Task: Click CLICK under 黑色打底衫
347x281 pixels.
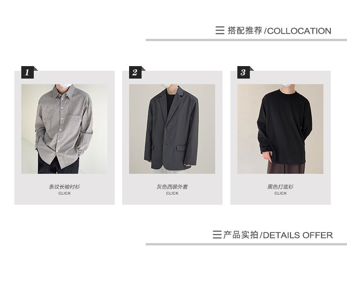Action: (280, 193)
